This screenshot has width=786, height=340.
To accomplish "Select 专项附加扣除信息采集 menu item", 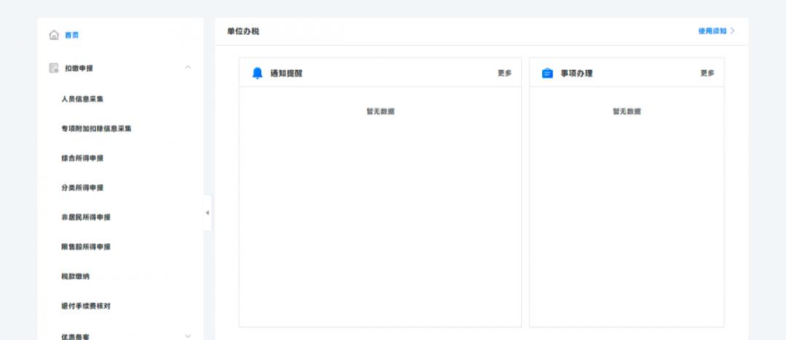I will (x=96, y=129).
